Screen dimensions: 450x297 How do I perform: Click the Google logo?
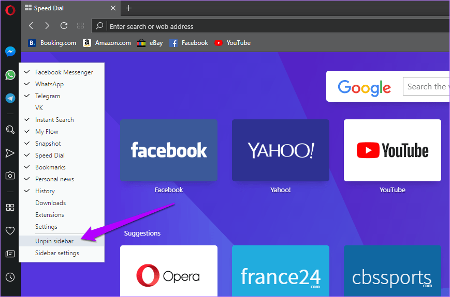364,87
